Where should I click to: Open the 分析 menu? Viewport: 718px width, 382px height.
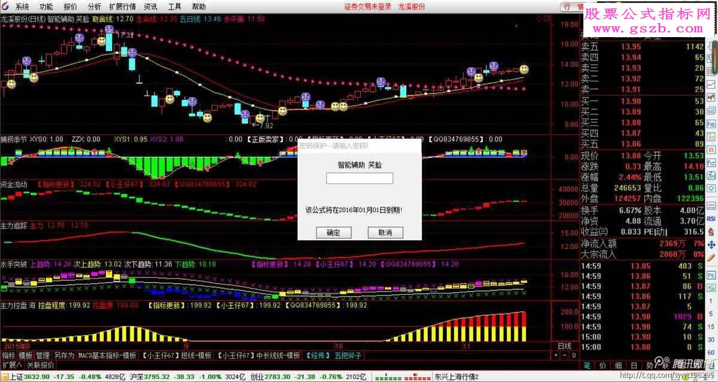94,7
